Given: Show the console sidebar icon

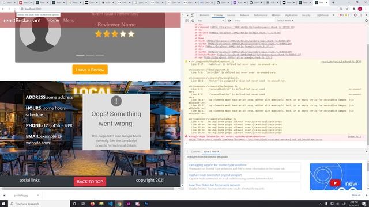Looking at the screenshot, I should [x=187, y=21].
